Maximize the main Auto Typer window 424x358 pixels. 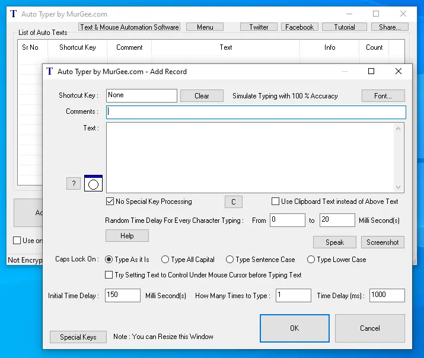376,14
